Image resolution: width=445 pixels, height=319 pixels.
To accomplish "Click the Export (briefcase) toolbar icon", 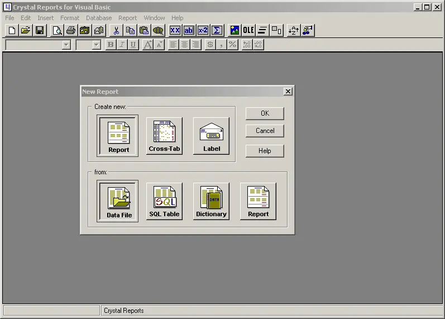I will [x=84, y=30].
